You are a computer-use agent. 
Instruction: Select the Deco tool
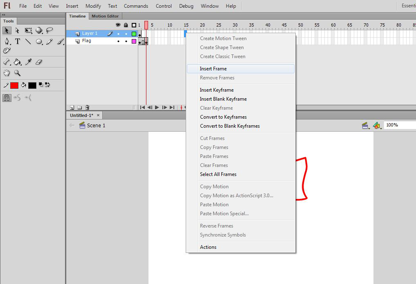tap(7, 50)
